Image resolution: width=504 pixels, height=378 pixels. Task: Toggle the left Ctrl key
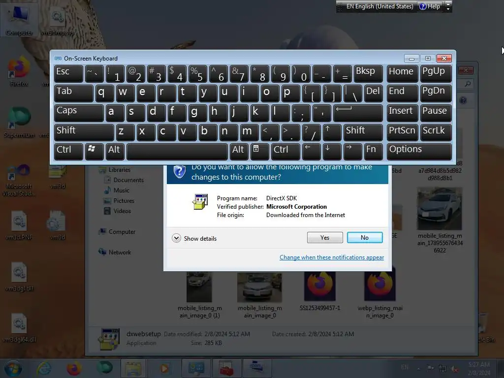[x=68, y=152]
